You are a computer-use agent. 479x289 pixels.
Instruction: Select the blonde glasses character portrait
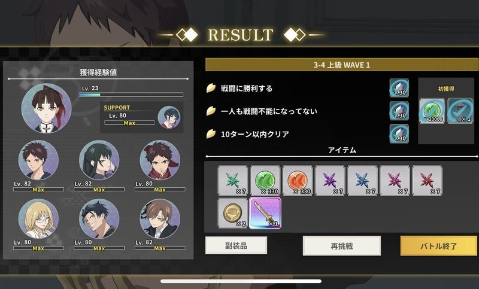point(38,219)
